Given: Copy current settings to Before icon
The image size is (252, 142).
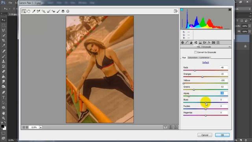Looking at the screenshot, I should point(176,127).
